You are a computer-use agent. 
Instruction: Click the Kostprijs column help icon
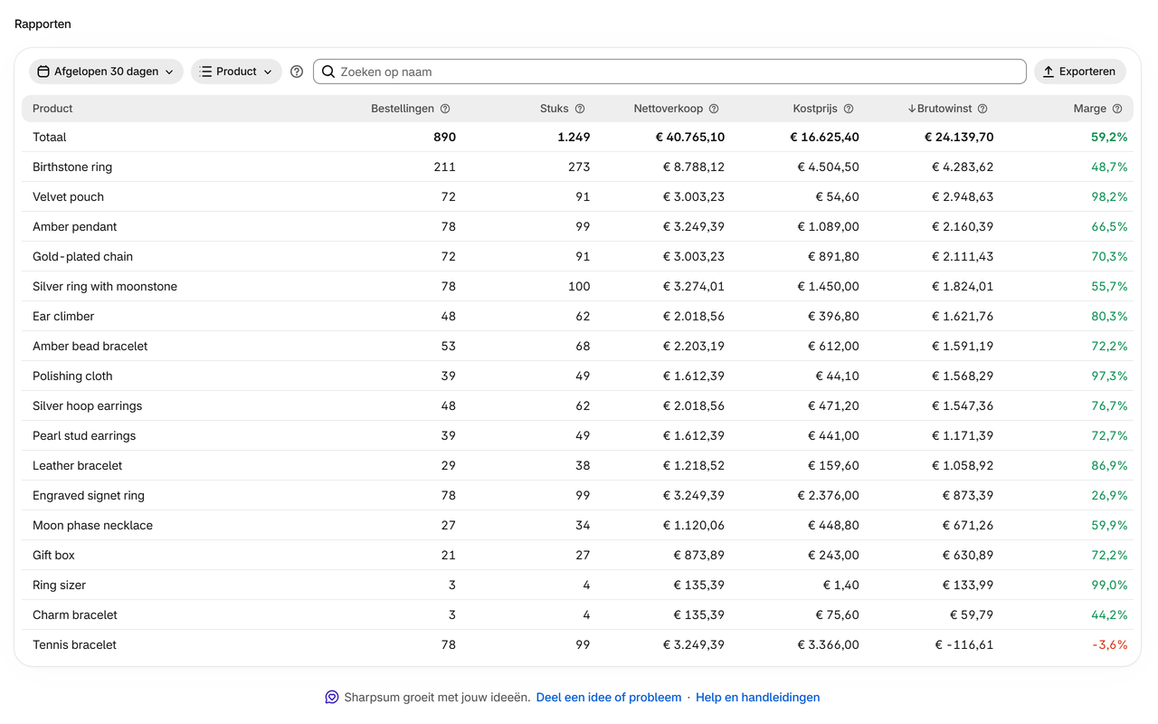849,109
